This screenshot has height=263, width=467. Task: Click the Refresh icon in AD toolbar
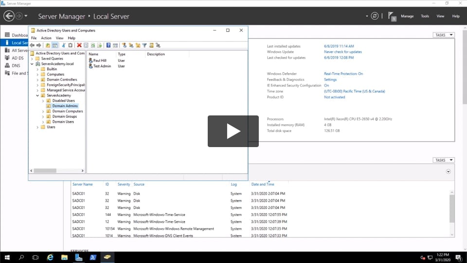click(92, 45)
